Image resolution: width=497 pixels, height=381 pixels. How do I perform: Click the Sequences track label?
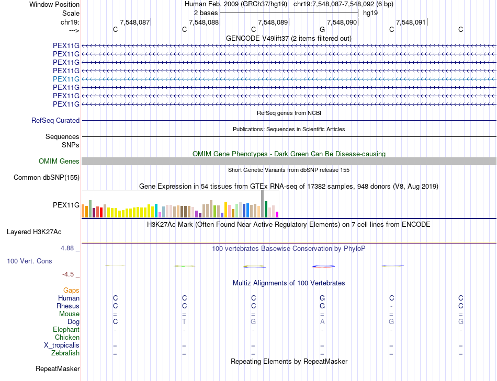[62, 136]
